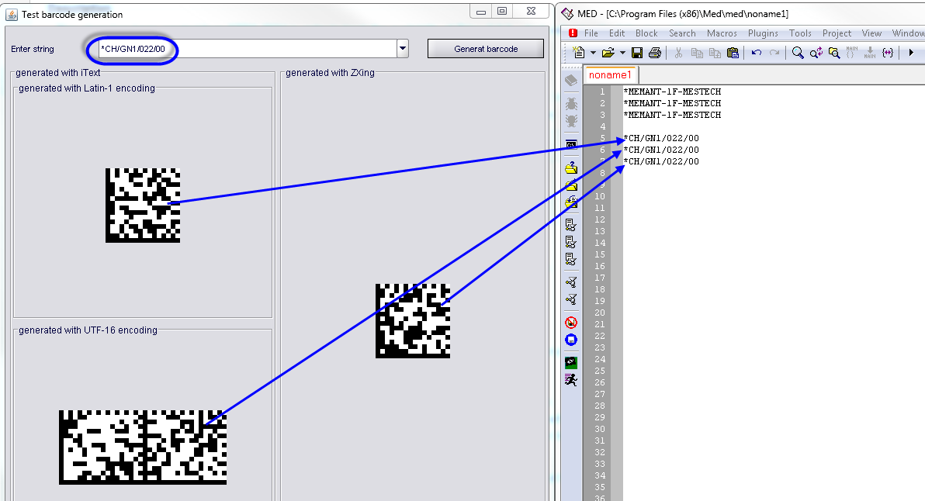
Task: Click the Copy icon in MED toolbar
Action: coord(697,53)
